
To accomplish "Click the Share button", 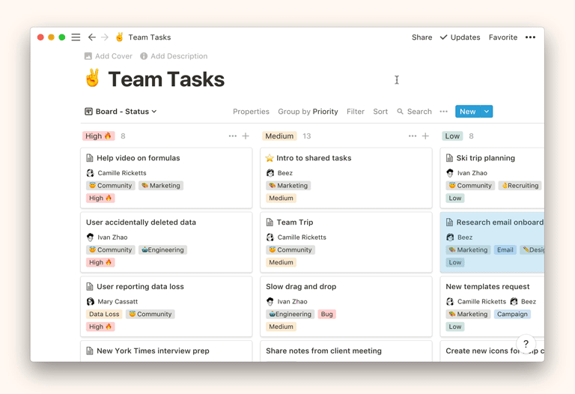I will coord(422,37).
